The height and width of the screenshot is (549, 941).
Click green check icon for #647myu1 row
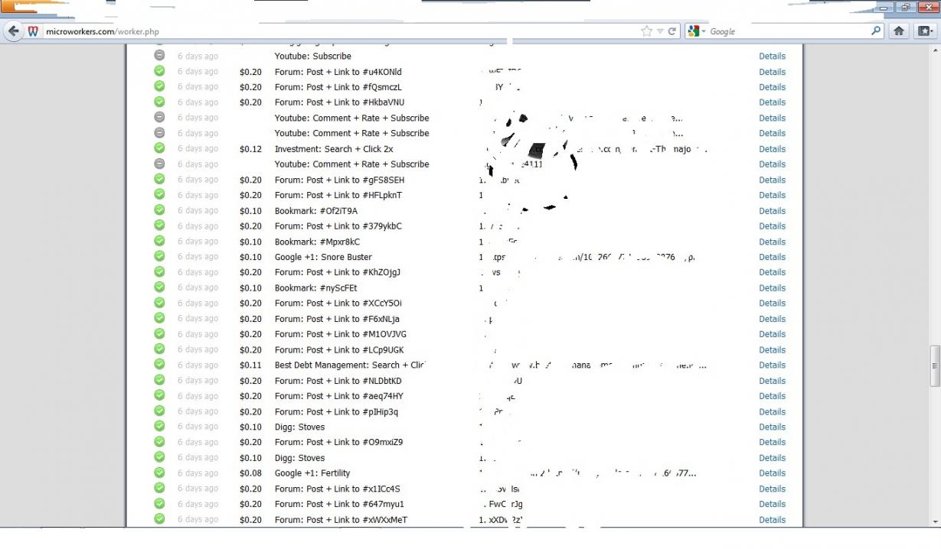point(159,503)
